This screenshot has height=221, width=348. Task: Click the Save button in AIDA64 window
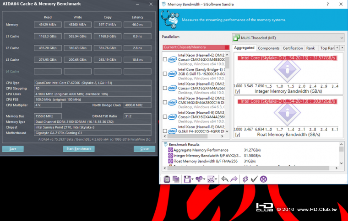click(13, 149)
